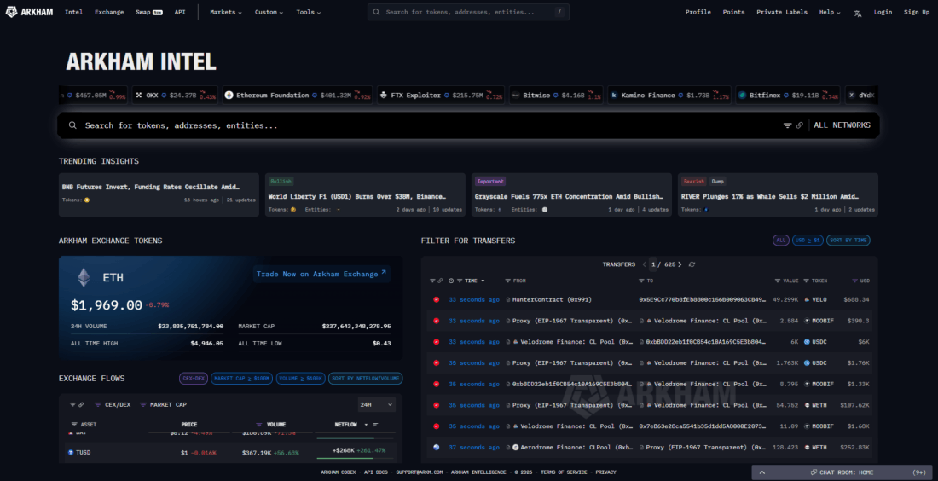Screen dimensions: 938x481
Task: Click the TUSD netflow progress bar
Action: [x=356, y=459]
